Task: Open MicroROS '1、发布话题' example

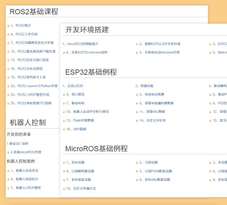Action: (x=75, y=162)
